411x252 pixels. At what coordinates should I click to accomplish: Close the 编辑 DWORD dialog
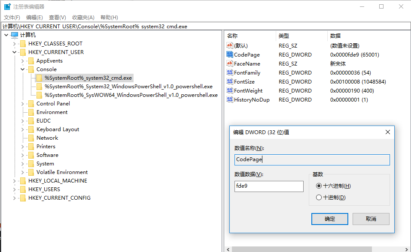(388, 132)
